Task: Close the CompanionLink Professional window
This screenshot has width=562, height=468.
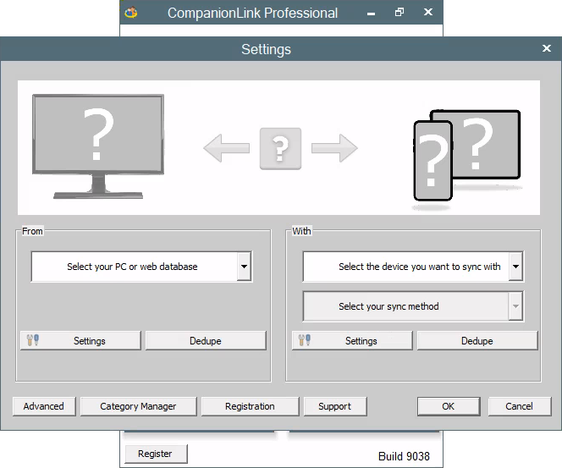Action: click(x=428, y=12)
